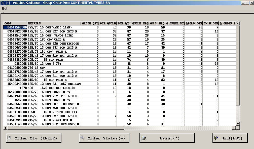Select code 0352005 row

[120, 64]
